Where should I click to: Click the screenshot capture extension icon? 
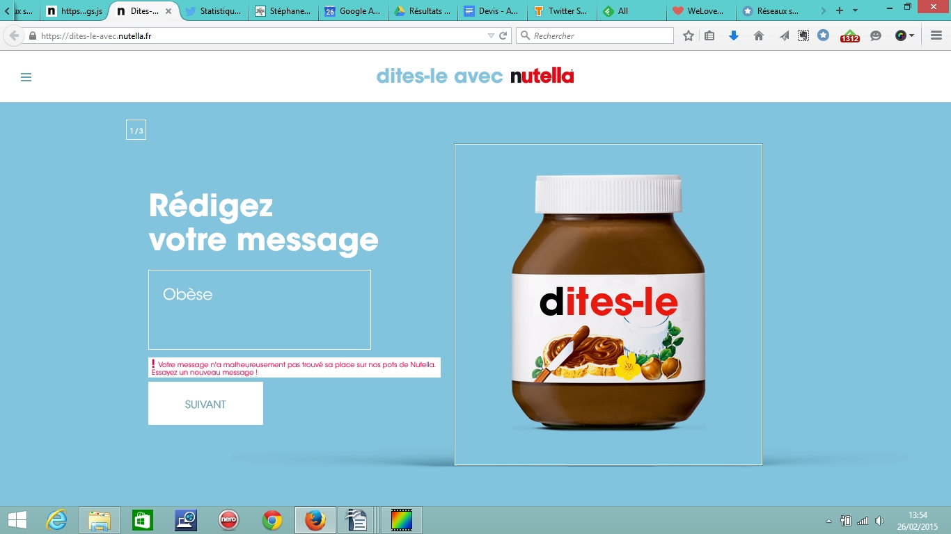[x=803, y=35]
